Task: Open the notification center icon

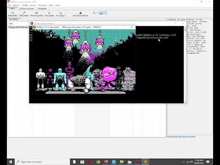Action: pos(208,162)
